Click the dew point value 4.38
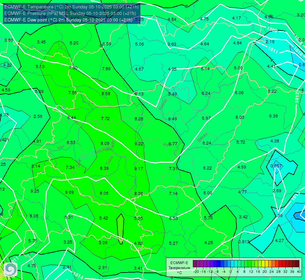Image resolution: width=305 pixels, height=280 pixels. click(x=275, y=141)
